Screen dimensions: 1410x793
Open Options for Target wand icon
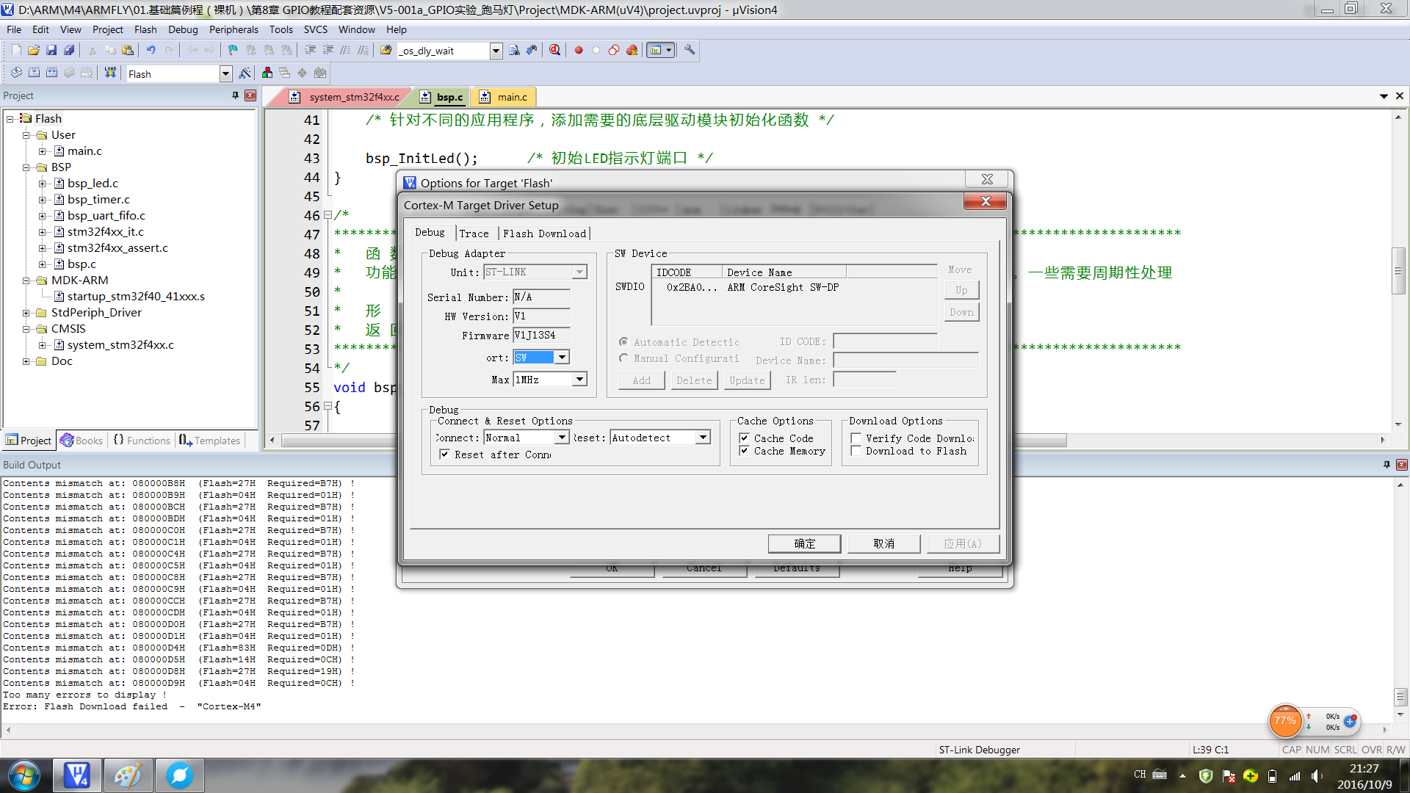(x=245, y=73)
